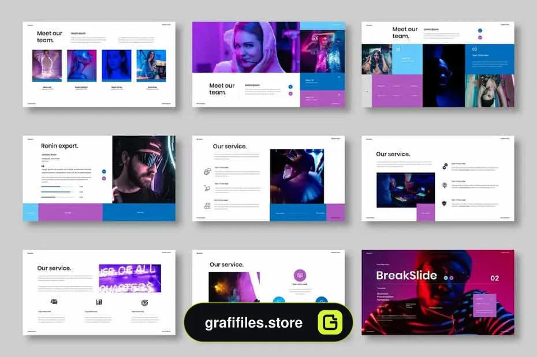Select the DJ controller photo
Viewport: 537px width, 357px height.
[x=405, y=190]
